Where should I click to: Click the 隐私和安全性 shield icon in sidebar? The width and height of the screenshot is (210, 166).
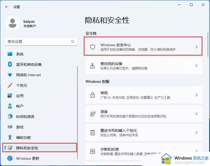pyautogui.click(x=10, y=148)
